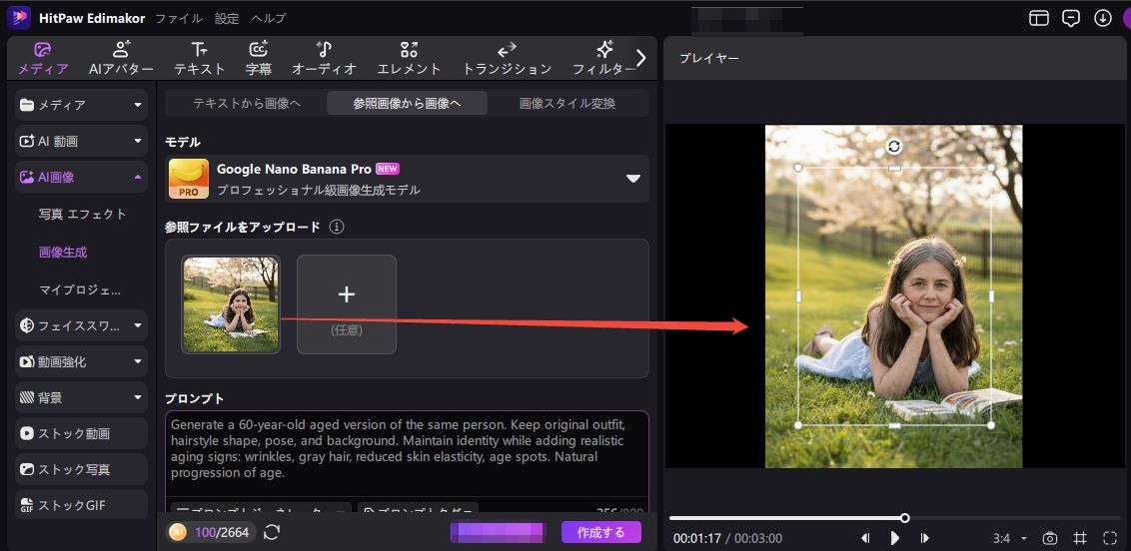Refresh AI credits with the circular arrows
Screen dimensions: 1131x551
272,532
